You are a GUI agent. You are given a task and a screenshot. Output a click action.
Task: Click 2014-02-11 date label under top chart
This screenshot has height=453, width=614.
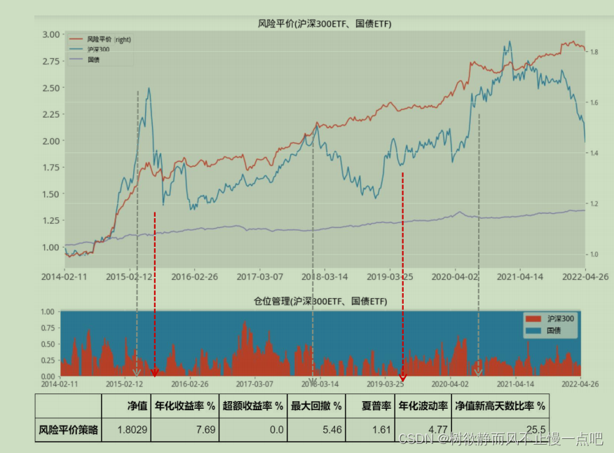pyautogui.click(x=64, y=277)
